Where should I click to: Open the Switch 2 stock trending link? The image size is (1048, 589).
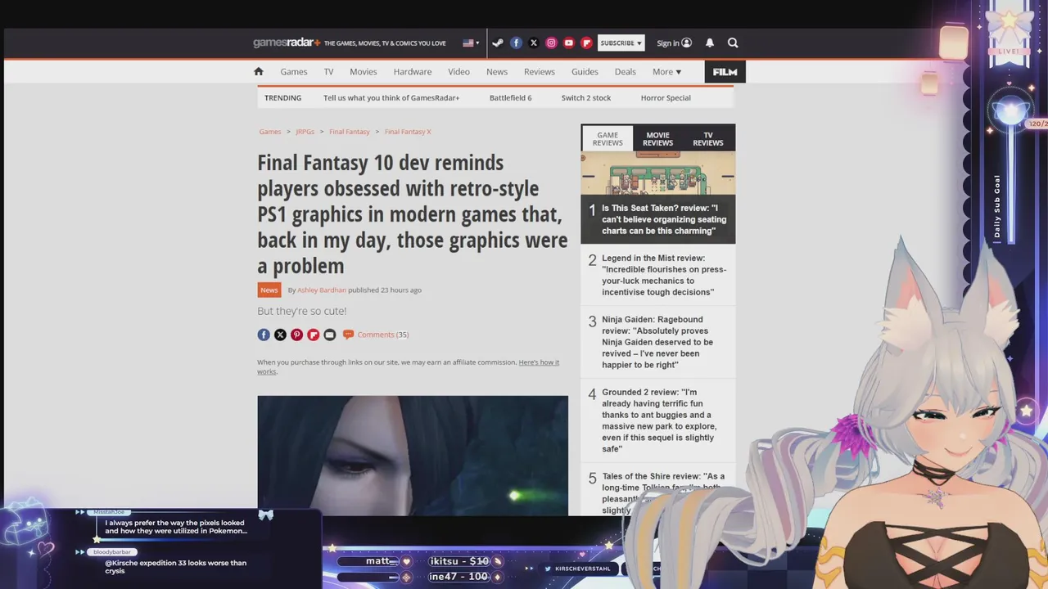[586, 97]
